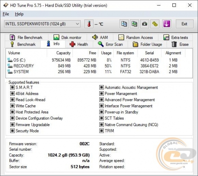Toggle the Automatic Acoustic Management checkbox
This screenshot has width=198, height=176.
point(102,87)
